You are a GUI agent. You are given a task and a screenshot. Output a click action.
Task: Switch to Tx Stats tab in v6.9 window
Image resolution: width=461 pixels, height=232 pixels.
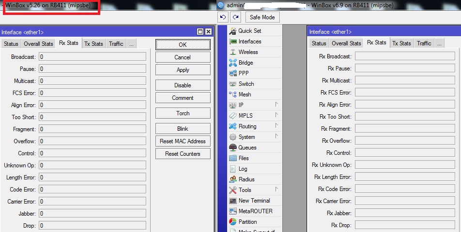pyautogui.click(x=401, y=43)
